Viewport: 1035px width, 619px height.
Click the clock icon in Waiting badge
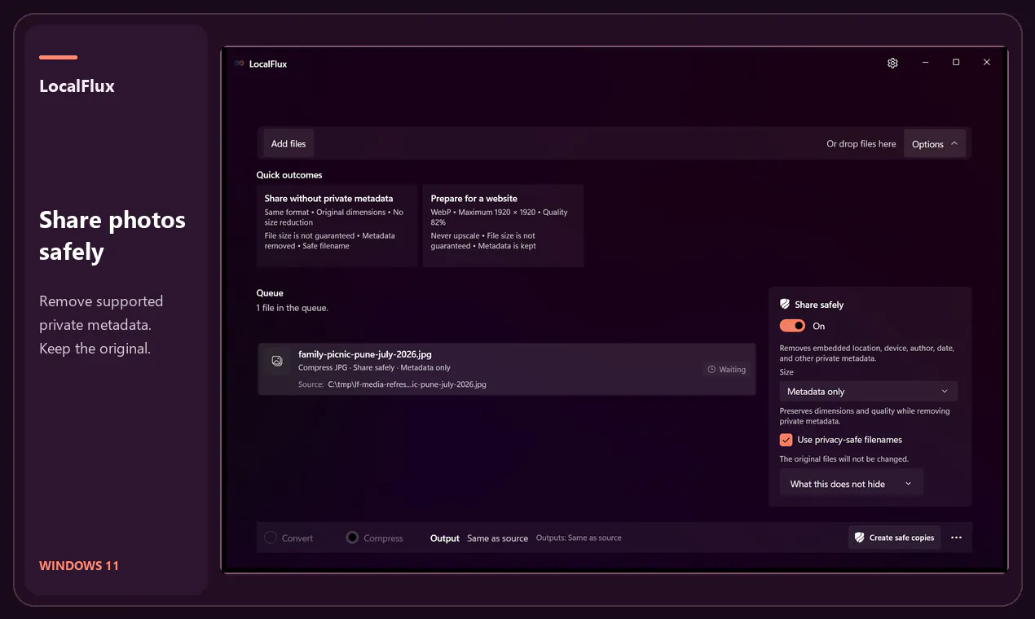click(x=711, y=369)
